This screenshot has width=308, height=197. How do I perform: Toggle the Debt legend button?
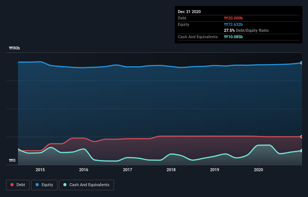(18, 185)
